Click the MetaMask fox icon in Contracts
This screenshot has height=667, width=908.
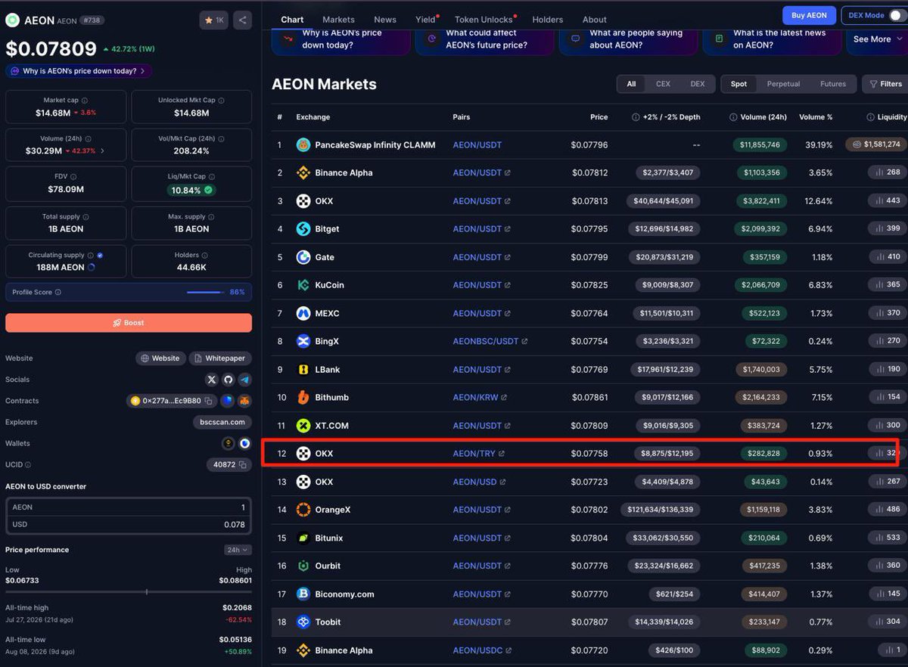(x=244, y=401)
